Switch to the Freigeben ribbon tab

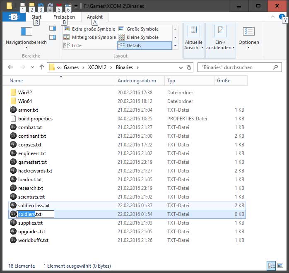pos(64,17)
